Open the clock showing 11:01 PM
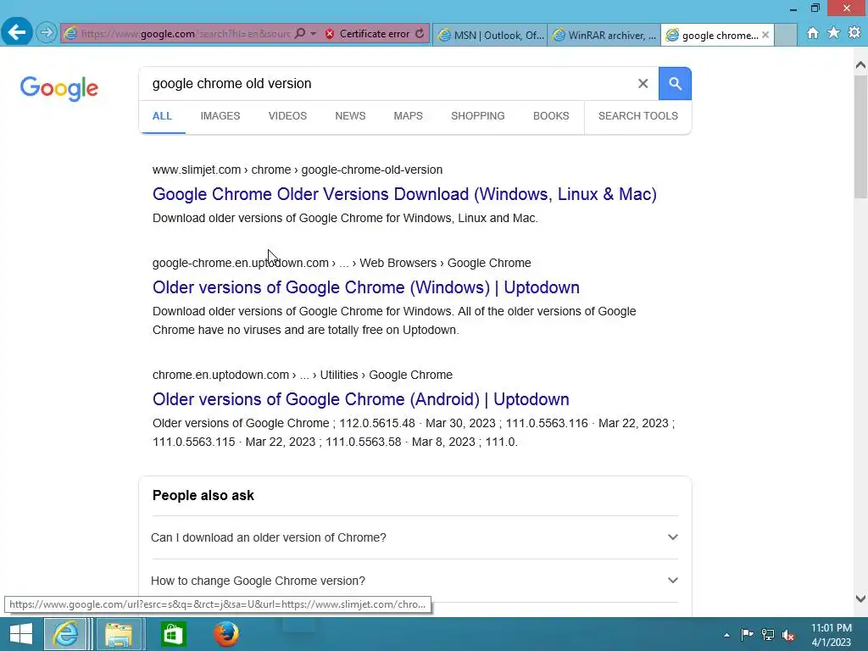The width and height of the screenshot is (868, 651). [832, 635]
